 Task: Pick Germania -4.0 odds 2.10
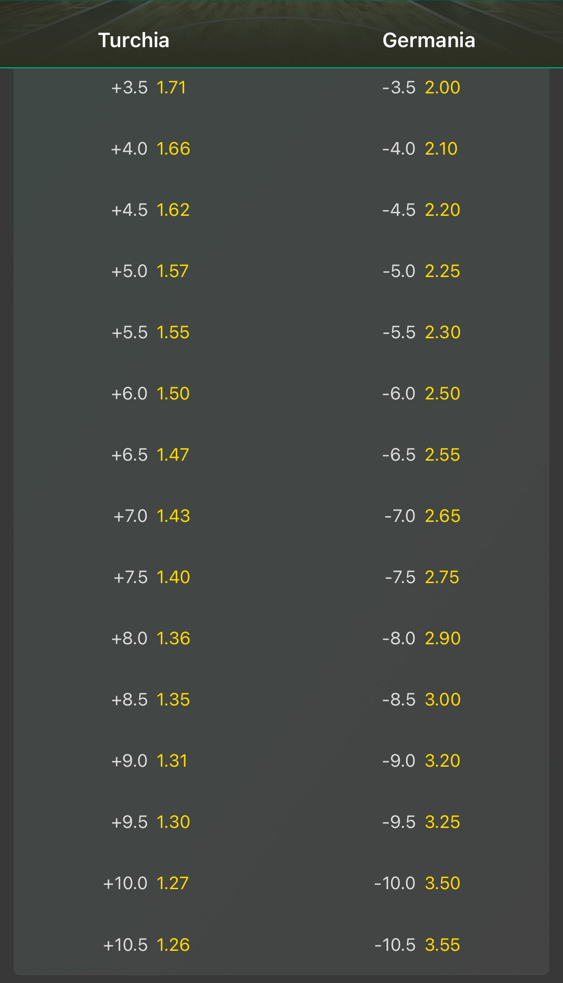(421, 149)
